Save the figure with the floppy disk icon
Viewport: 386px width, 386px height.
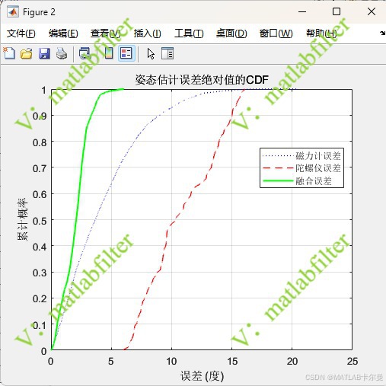tap(44, 53)
